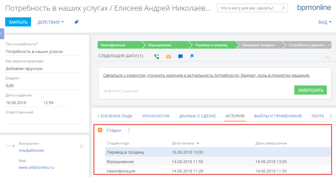Expand the left side panel handle
Image resolution: width=336 pixels, height=177 pixels.
(x=2, y=34)
